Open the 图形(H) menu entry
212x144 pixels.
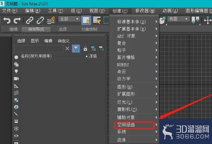pos(134,87)
